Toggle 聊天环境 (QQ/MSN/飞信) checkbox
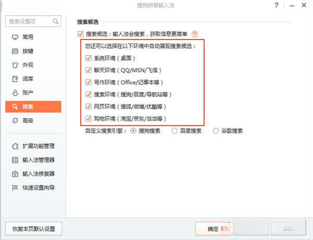 pyautogui.click(x=88, y=70)
